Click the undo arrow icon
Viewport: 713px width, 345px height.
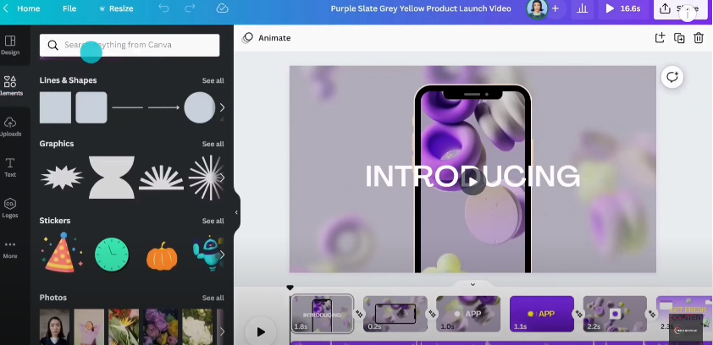pos(164,8)
